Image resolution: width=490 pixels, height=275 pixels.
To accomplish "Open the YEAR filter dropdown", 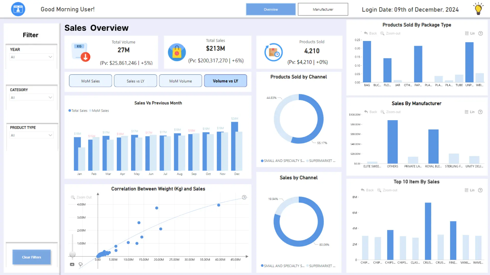I will point(31,57).
